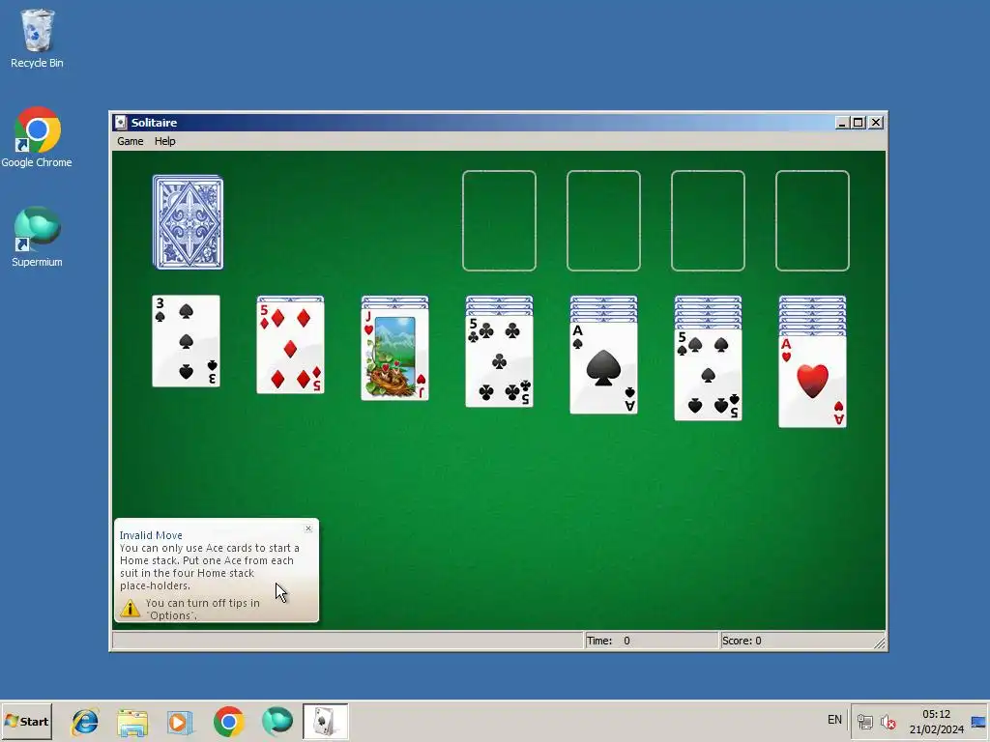Open Windows Explorer folder from taskbar
The height and width of the screenshot is (742, 990).
coord(132,722)
